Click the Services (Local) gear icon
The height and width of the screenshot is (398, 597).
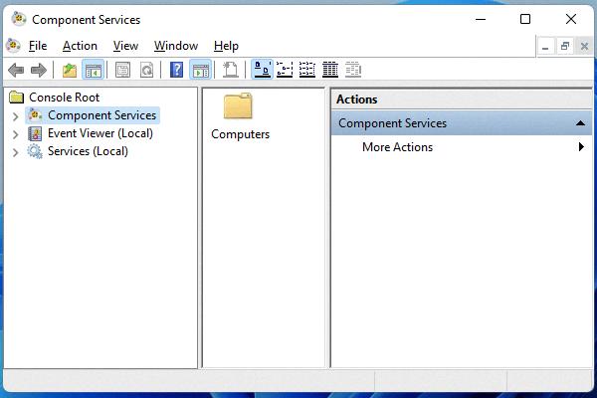pos(35,151)
